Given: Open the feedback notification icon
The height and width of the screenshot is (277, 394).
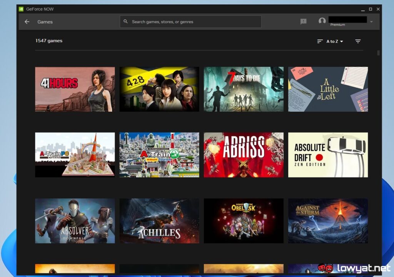Looking at the screenshot, I should point(303,22).
